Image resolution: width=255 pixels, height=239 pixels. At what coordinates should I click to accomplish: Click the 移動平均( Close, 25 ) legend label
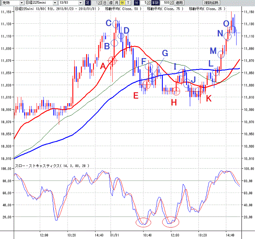pos(207,9)
